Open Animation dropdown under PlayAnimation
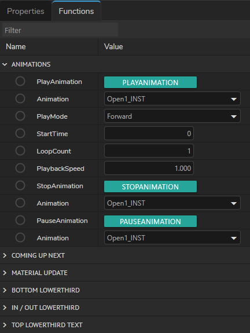 pyautogui.click(x=172, y=98)
